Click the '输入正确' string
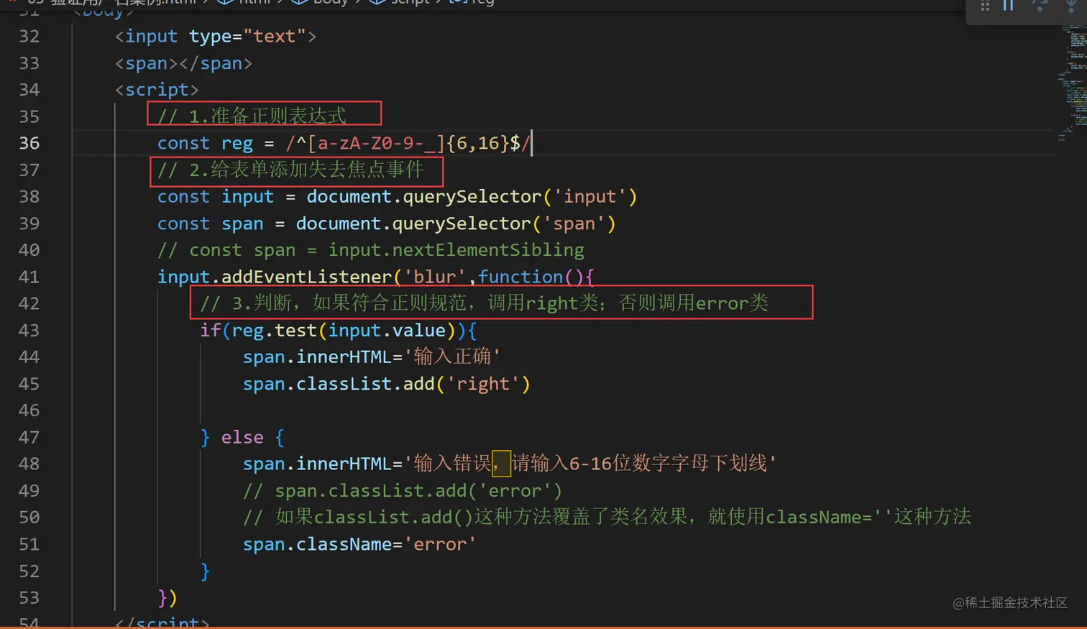This screenshot has width=1087, height=629. [453, 357]
